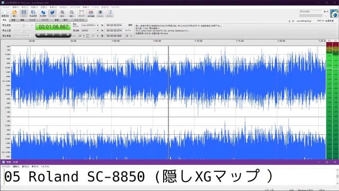Click the Save floppy disk icon
Screen dimensions: 339x191
24,13
